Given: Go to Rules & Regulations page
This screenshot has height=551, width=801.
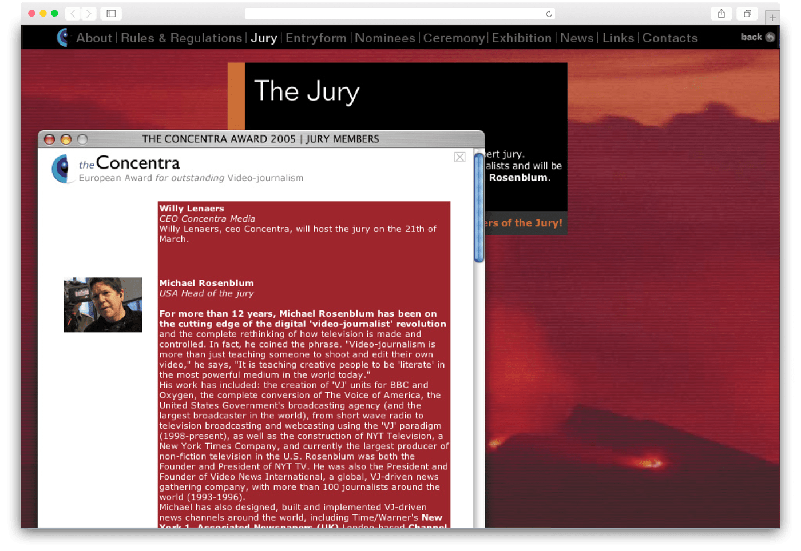Looking at the screenshot, I should point(181,38).
